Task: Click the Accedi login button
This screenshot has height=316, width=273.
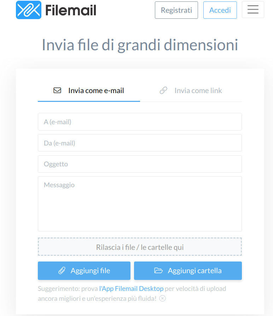Action: coord(220,10)
